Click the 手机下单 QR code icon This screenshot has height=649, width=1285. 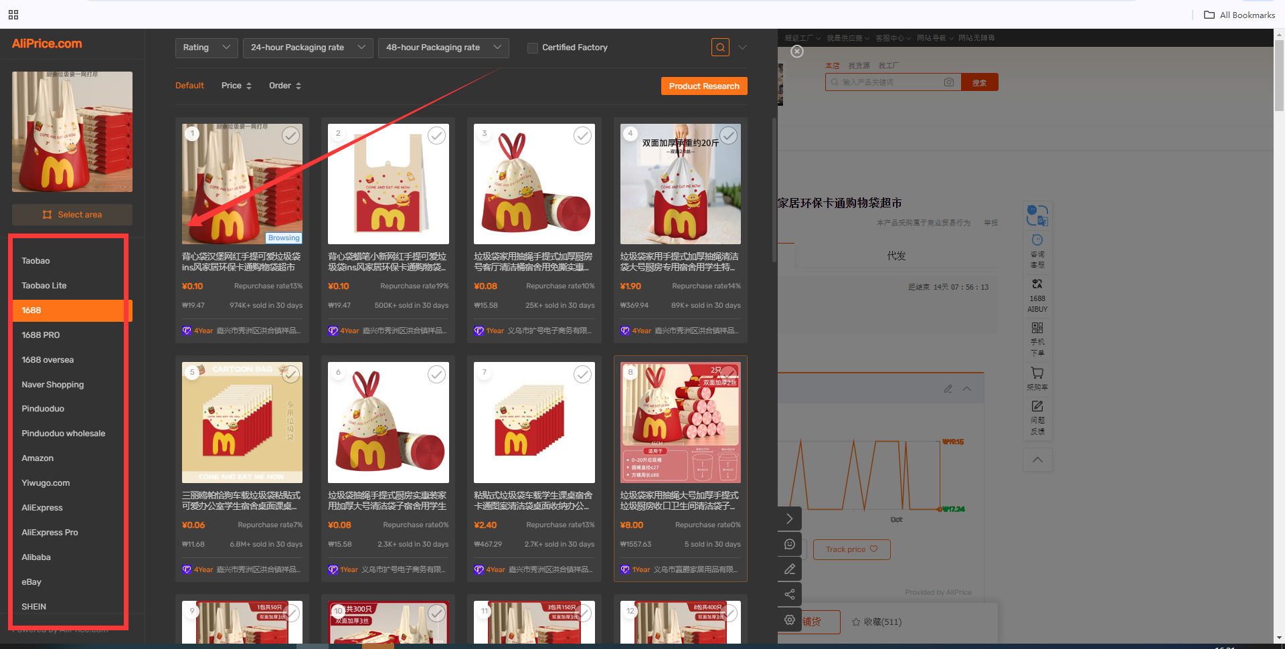tap(1037, 339)
